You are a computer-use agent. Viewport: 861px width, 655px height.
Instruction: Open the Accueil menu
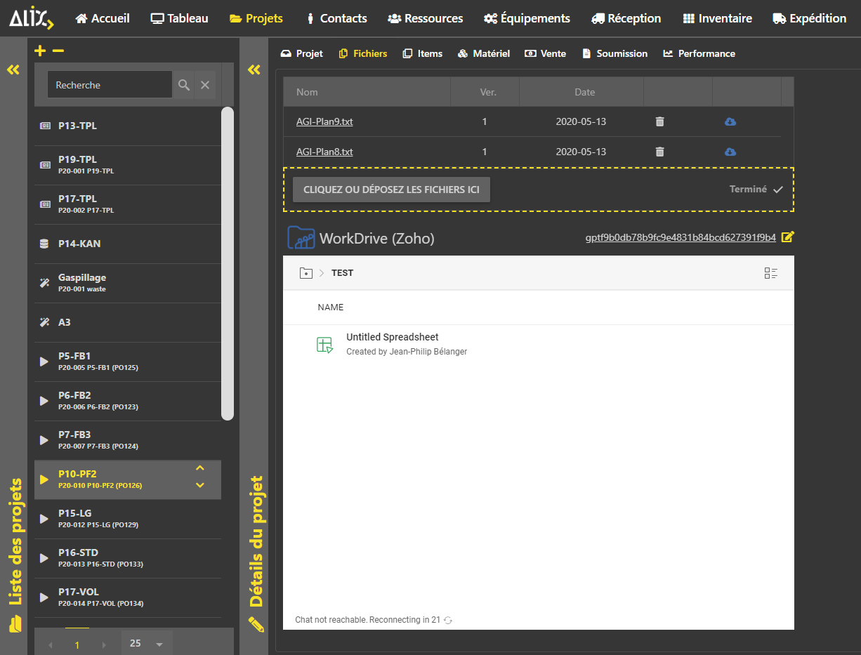[x=103, y=18]
